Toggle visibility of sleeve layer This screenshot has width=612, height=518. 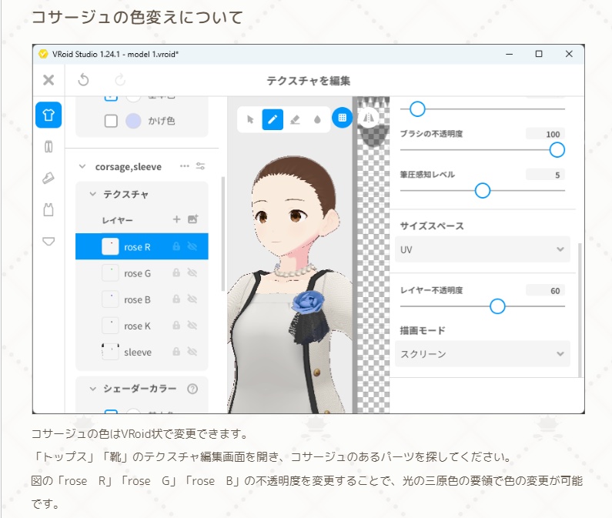192,352
